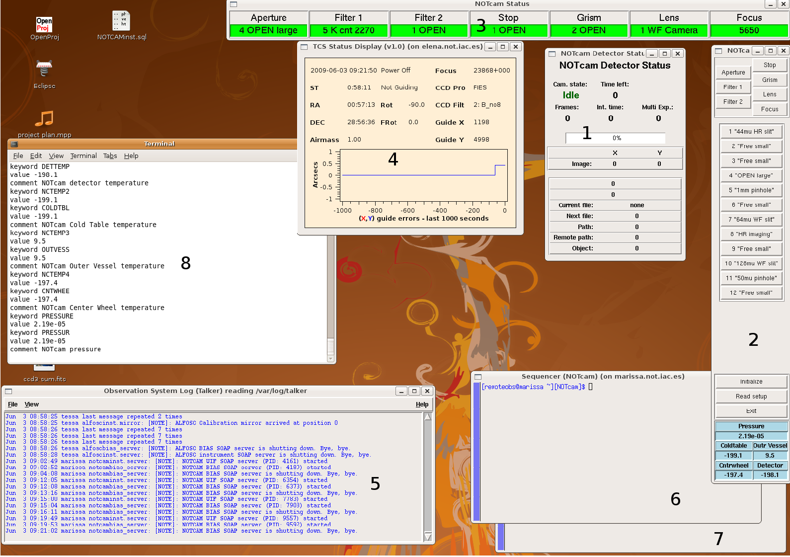Viewport: 790px width, 557px height.
Task: Click the Terminal window menu icon
Action: (x=14, y=144)
